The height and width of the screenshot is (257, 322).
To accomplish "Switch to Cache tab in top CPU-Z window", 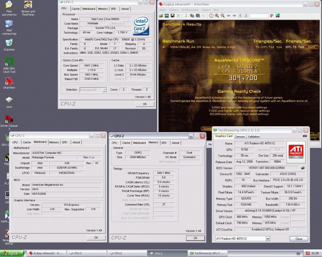I will pyautogui.click(x=75, y=9).
